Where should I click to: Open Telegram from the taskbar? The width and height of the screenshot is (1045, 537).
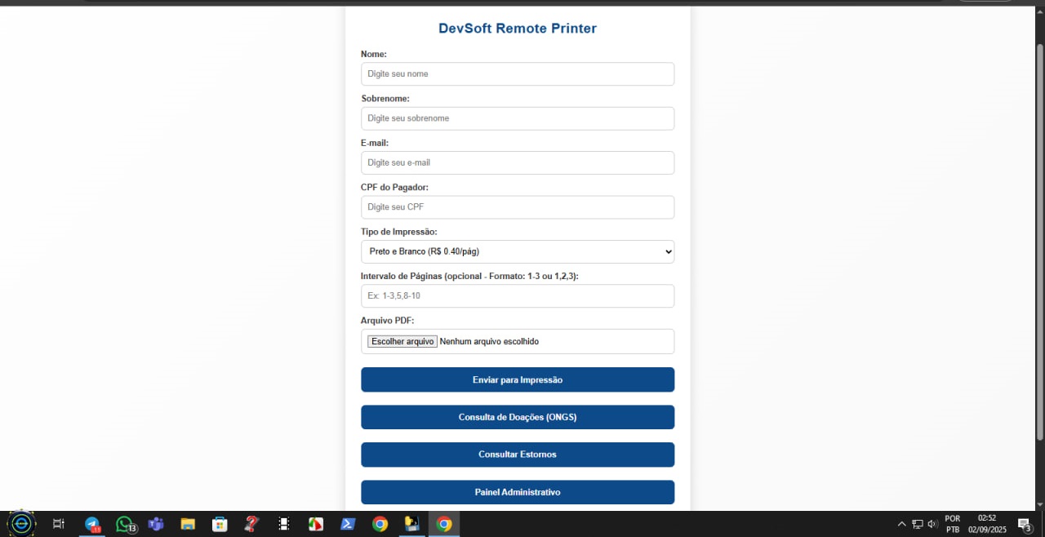pos(92,524)
